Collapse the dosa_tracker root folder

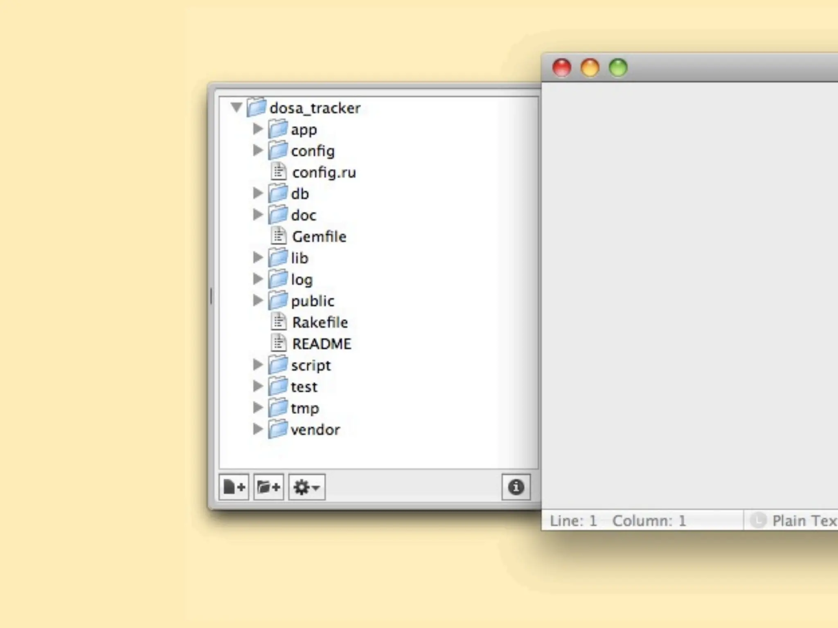236,107
